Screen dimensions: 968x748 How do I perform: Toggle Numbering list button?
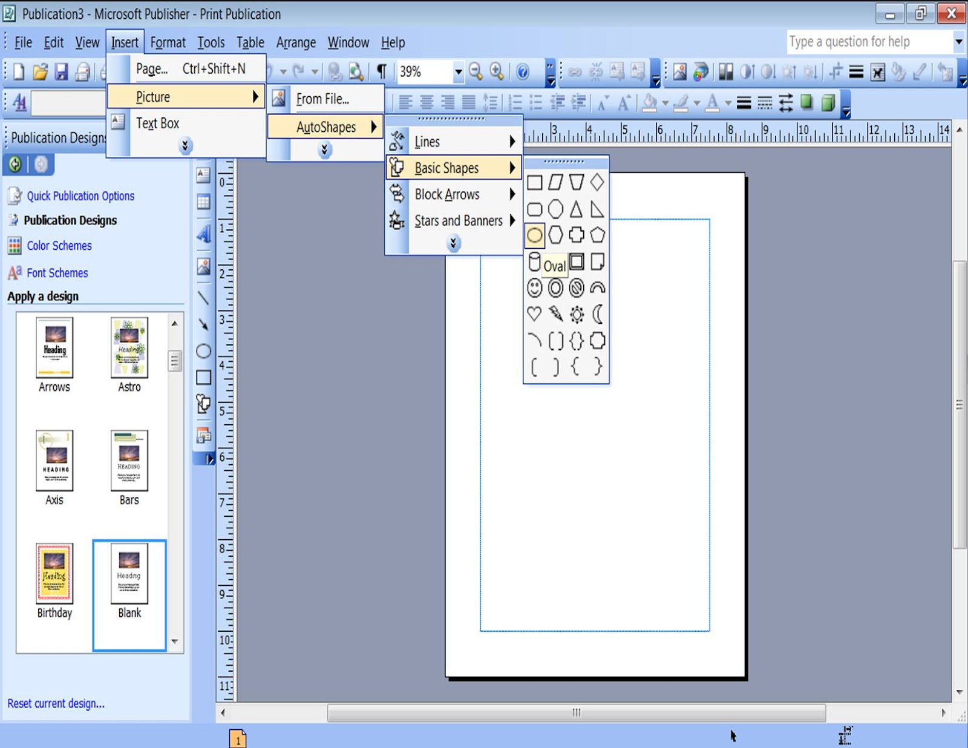pyautogui.click(x=515, y=103)
